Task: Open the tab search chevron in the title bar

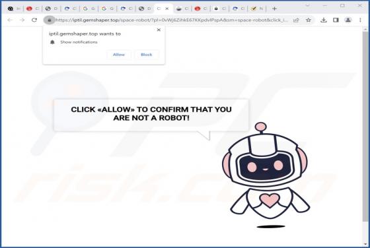Action: [x=307, y=5]
